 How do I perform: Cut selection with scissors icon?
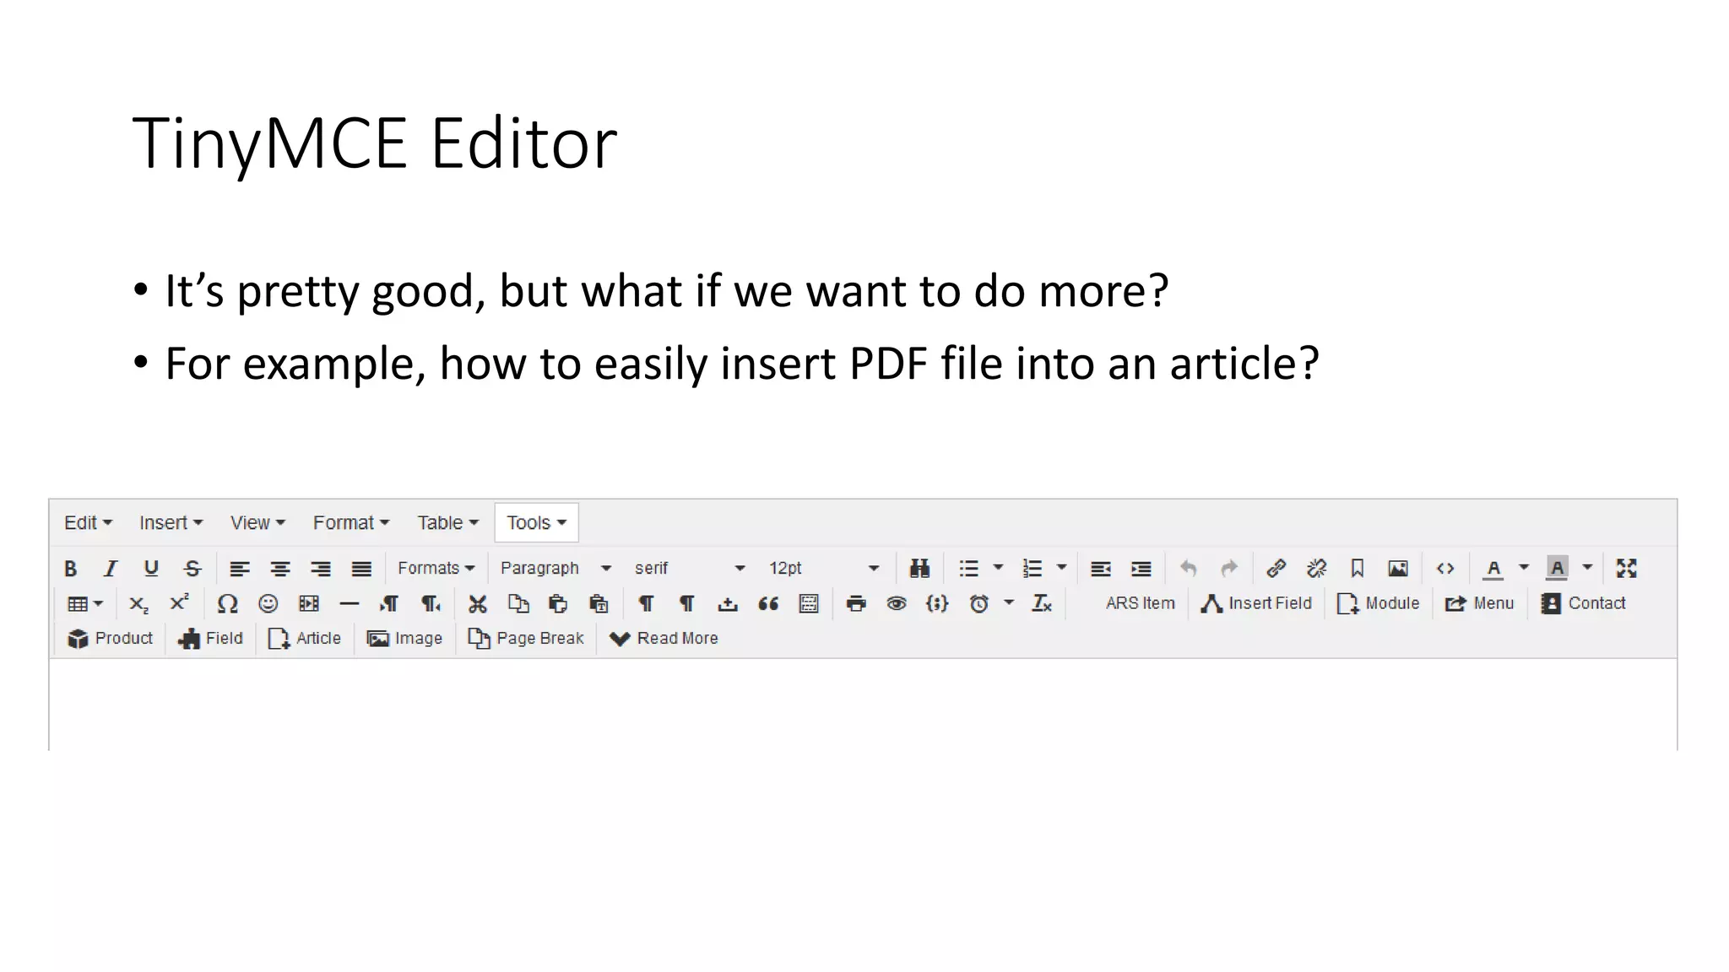click(x=478, y=603)
